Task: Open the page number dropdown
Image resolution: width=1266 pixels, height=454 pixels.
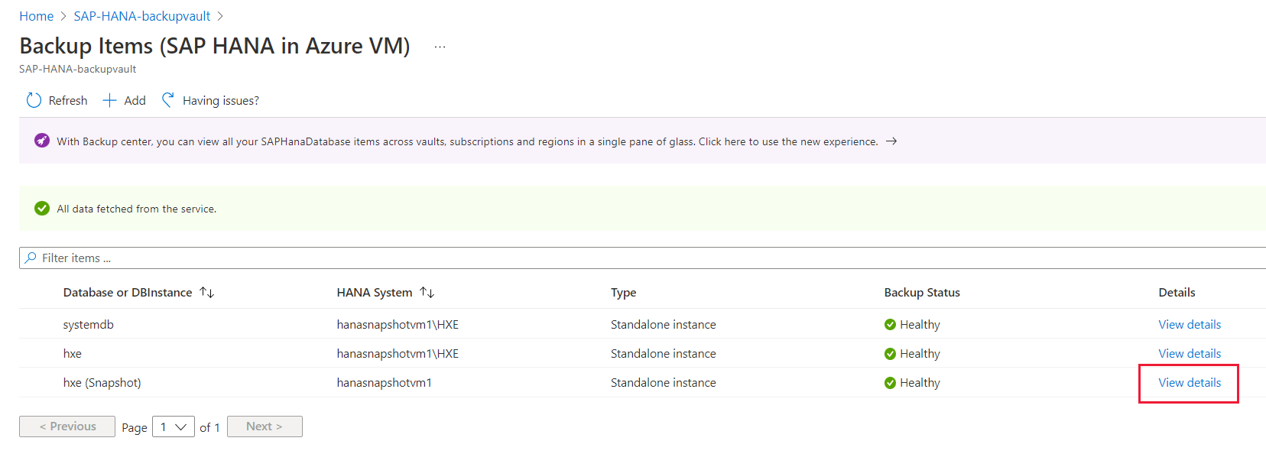Action: 174,426
